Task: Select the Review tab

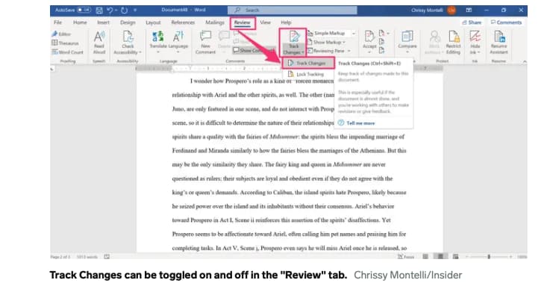Action: (243, 22)
